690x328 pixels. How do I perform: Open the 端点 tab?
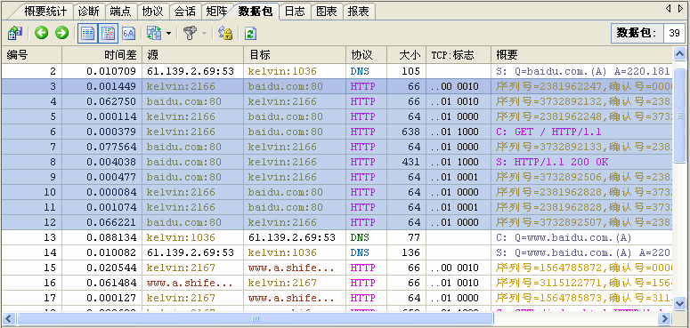(120, 11)
